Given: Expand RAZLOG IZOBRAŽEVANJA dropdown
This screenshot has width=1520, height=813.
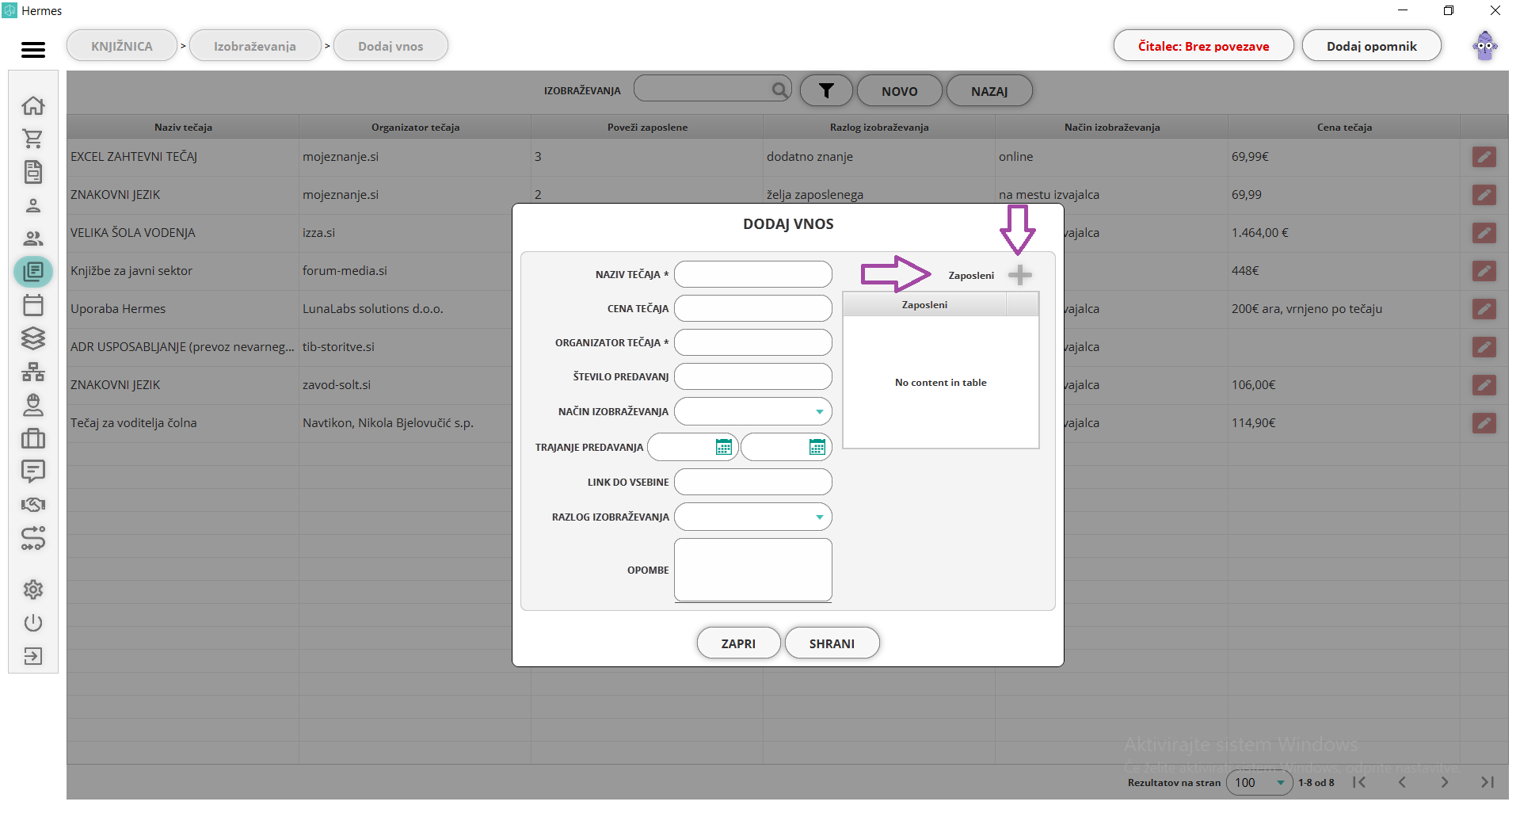Looking at the screenshot, I should tap(819, 517).
